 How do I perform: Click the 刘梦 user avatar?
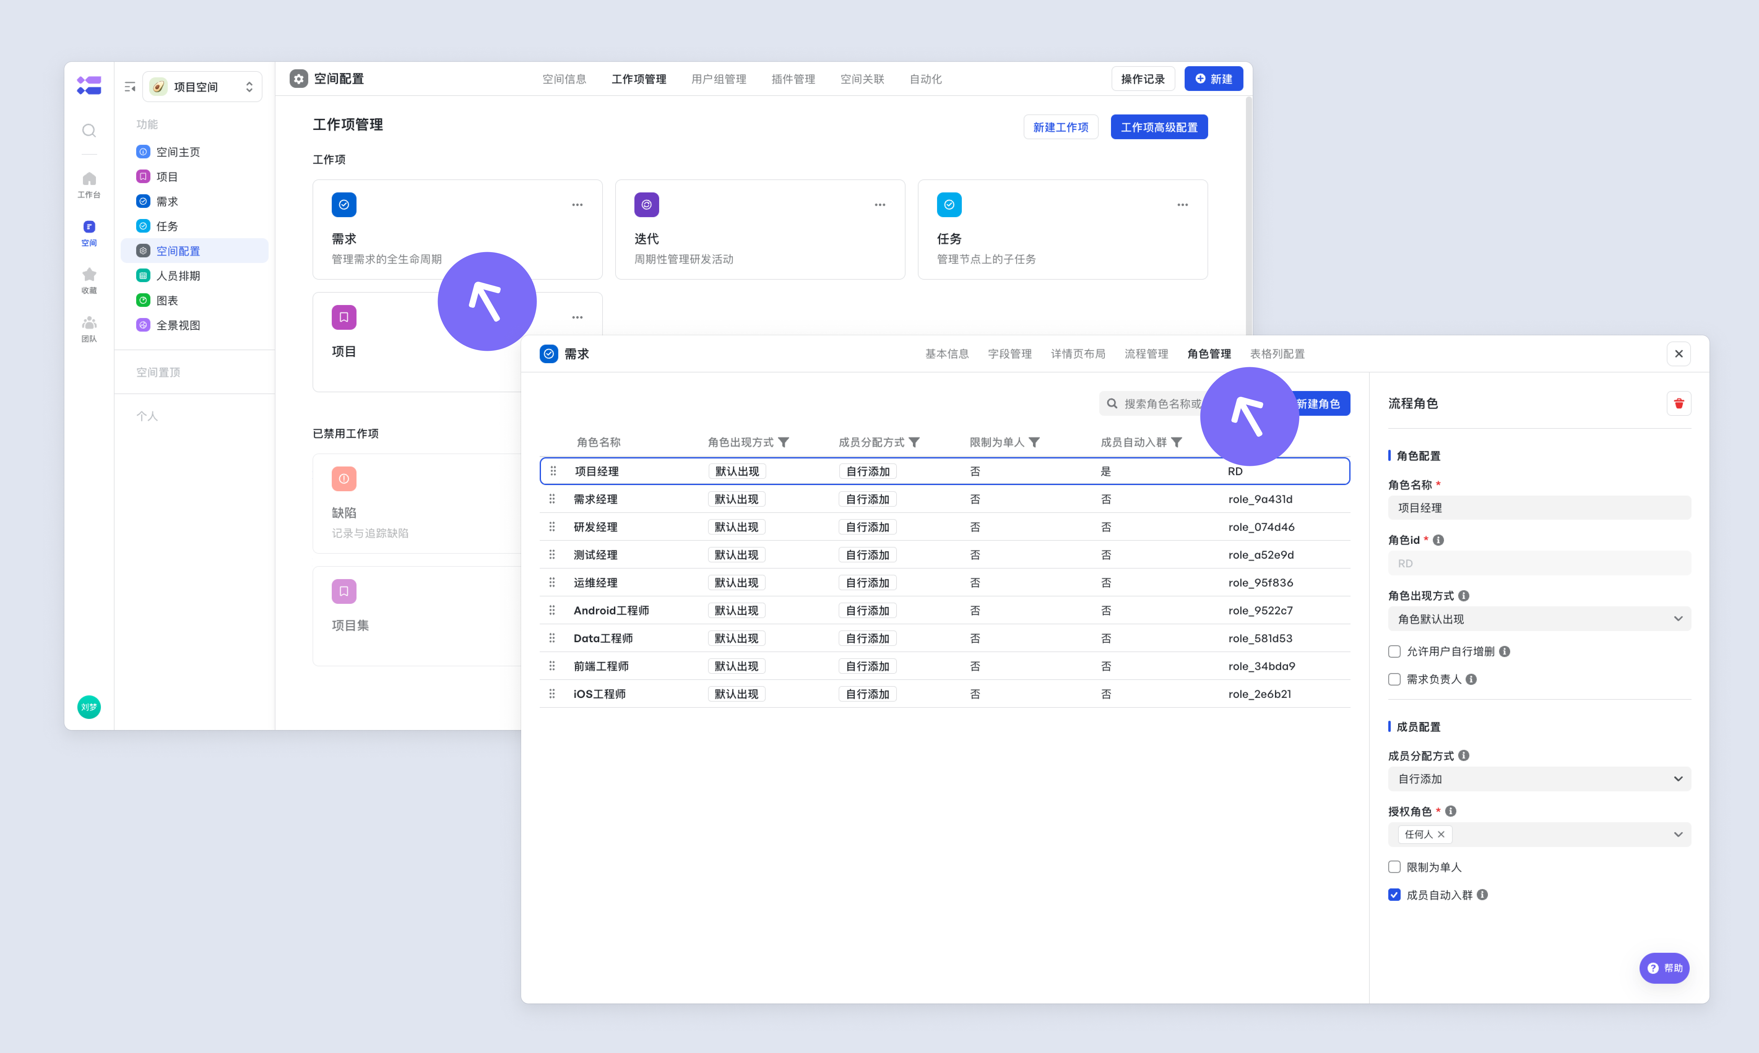point(89,707)
